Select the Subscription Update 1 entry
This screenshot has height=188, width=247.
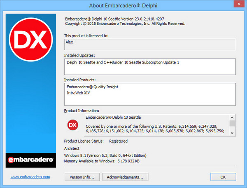[x=123, y=63]
